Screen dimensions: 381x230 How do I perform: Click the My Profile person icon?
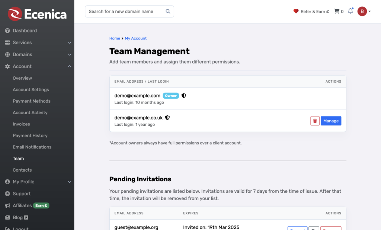7,182
